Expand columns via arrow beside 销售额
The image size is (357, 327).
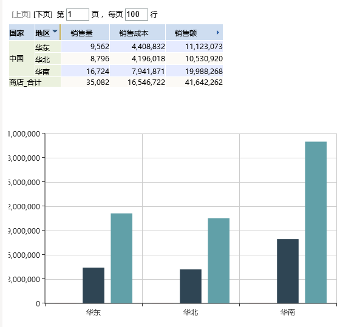click(x=217, y=33)
